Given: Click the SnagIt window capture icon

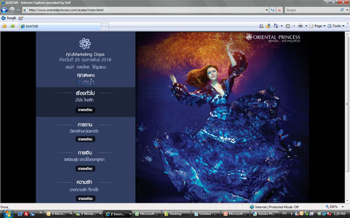Looking at the screenshot, I should pyautogui.click(x=21, y=18).
